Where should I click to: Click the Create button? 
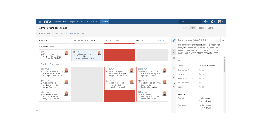[104, 22]
